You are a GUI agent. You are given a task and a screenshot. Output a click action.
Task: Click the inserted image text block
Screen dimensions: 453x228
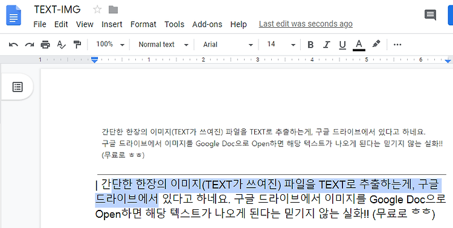[272, 144]
